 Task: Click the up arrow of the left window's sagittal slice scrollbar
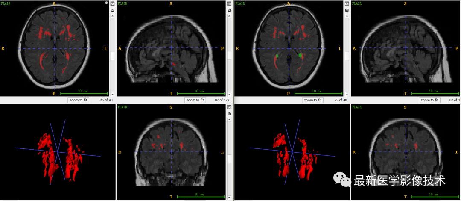(229, 16)
